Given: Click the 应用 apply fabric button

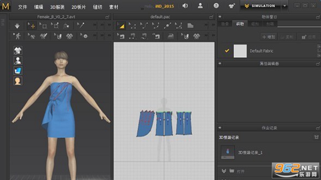Looking at the screenshot, I should coord(308,37).
